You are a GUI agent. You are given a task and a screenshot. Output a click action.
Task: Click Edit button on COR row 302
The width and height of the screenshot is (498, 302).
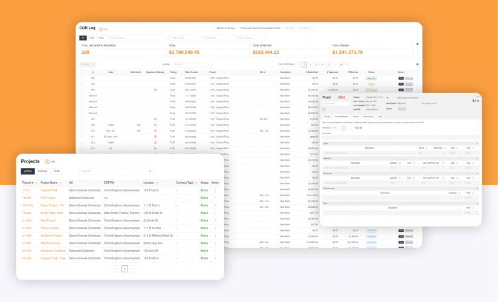pos(401,78)
